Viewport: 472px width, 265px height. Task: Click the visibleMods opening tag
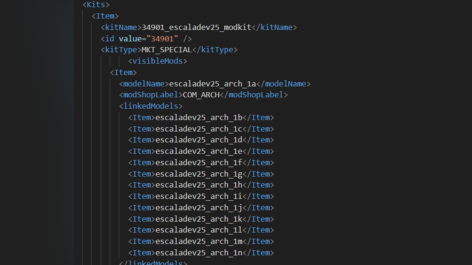tap(157, 61)
